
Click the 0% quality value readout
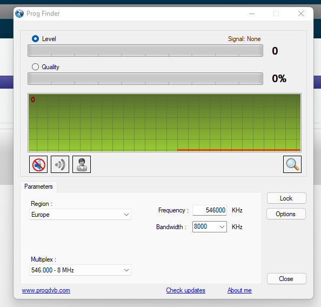coord(279,78)
